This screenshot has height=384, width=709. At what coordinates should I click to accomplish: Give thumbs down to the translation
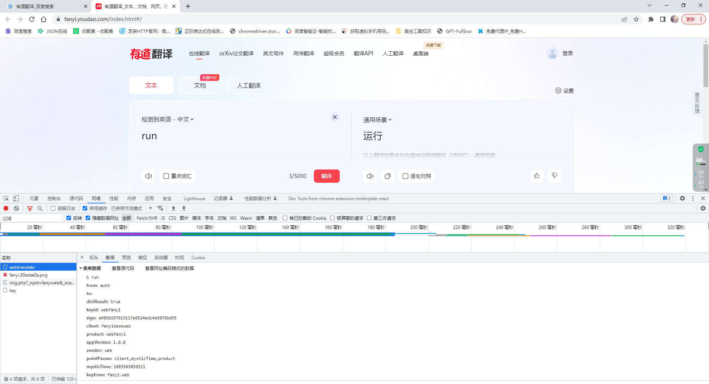click(555, 176)
